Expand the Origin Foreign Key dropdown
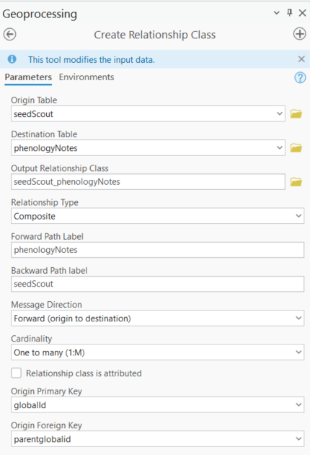Image resolution: width=310 pixels, height=455 pixels. coord(158,439)
